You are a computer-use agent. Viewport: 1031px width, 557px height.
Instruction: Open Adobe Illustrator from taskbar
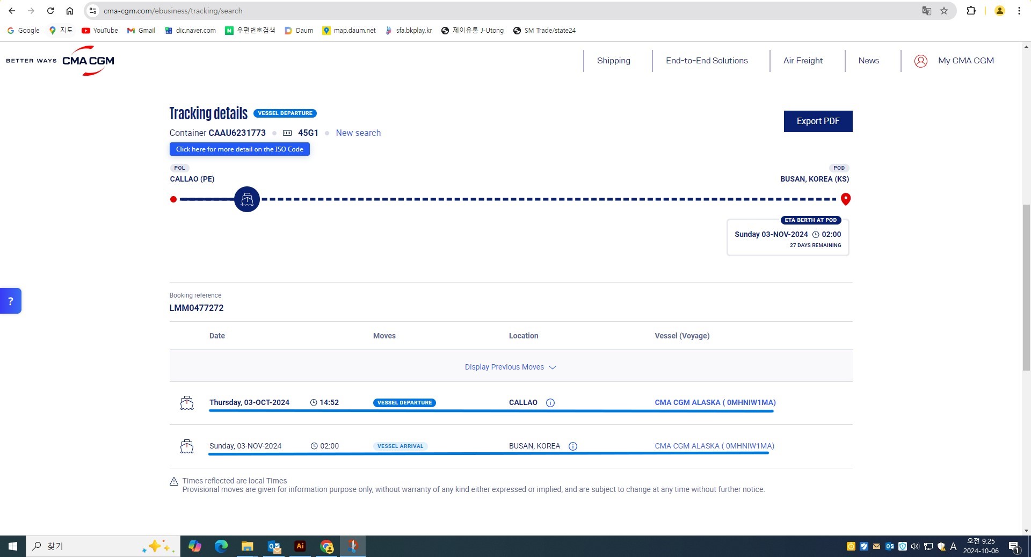[300, 546]
